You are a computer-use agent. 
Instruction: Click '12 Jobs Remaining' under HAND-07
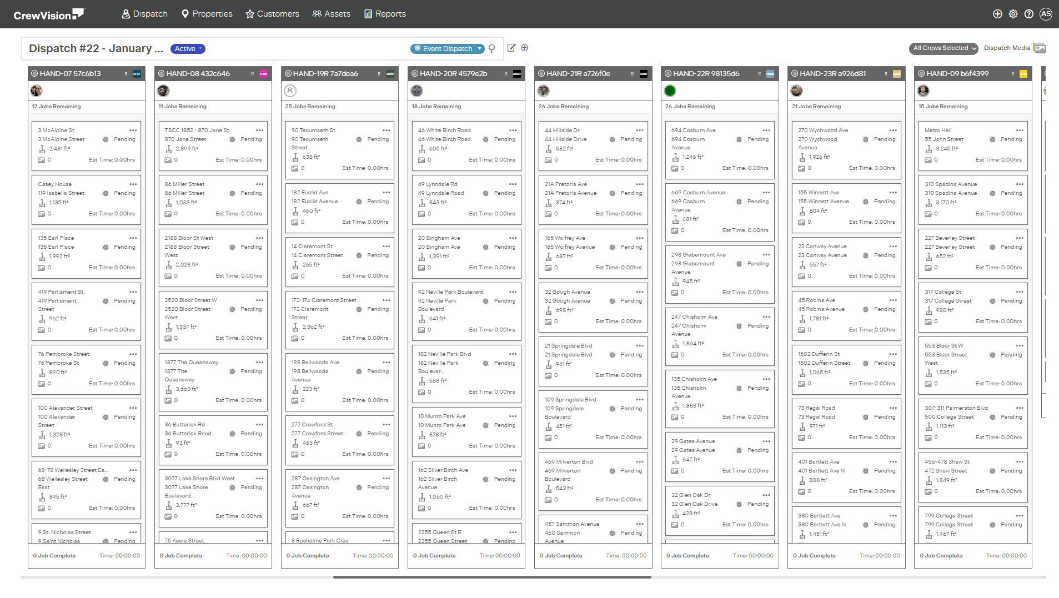point(56,107)
